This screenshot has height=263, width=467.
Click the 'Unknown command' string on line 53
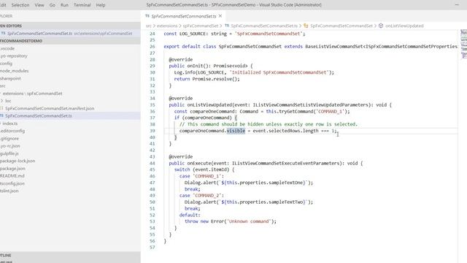click(x=249, y=221)
